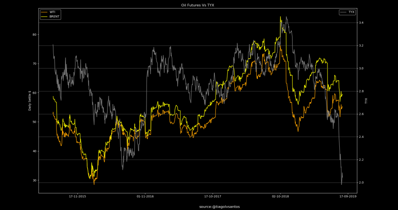The image size is (398, 210).
Task: Click the x-axis date 17-11-2015
Action: pyautogui.click(x=77, y=196)
